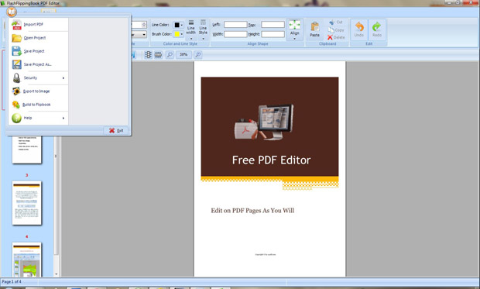The width and height of the screenshot is (480, 289).
Task: Click the Redo arrow
Action: coord(377,29)
